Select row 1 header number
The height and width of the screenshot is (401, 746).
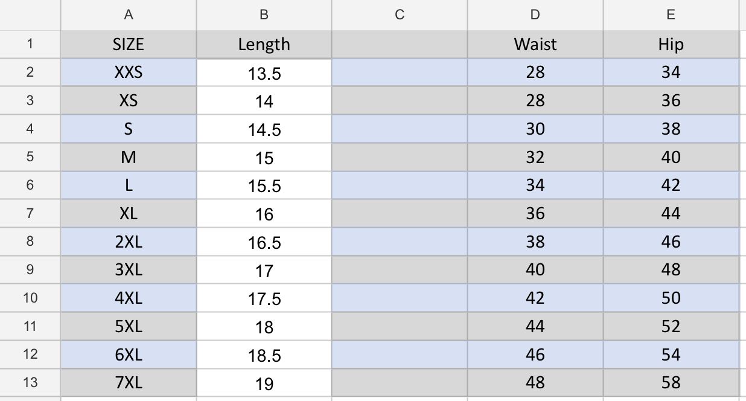coord(30,44)
